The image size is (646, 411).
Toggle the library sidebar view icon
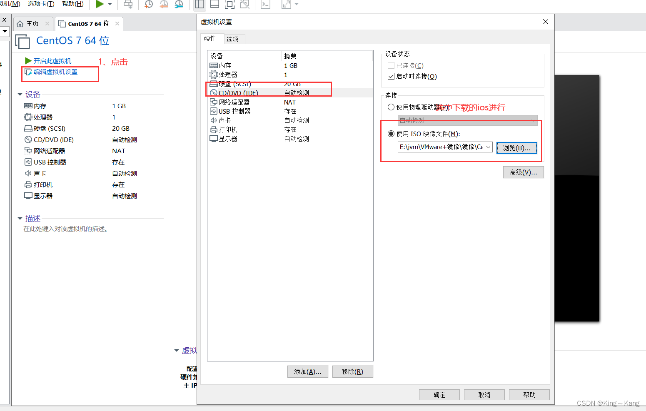click(200, 4)
